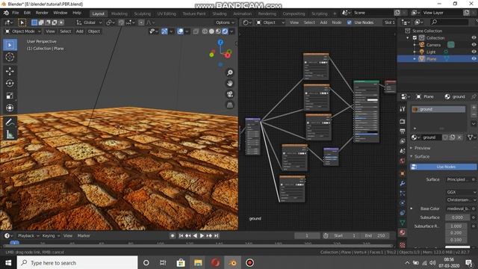Open the Windows Start menu
Viewport: 478px width, 269px height.
pyautogui.click(x=8, y=262)
